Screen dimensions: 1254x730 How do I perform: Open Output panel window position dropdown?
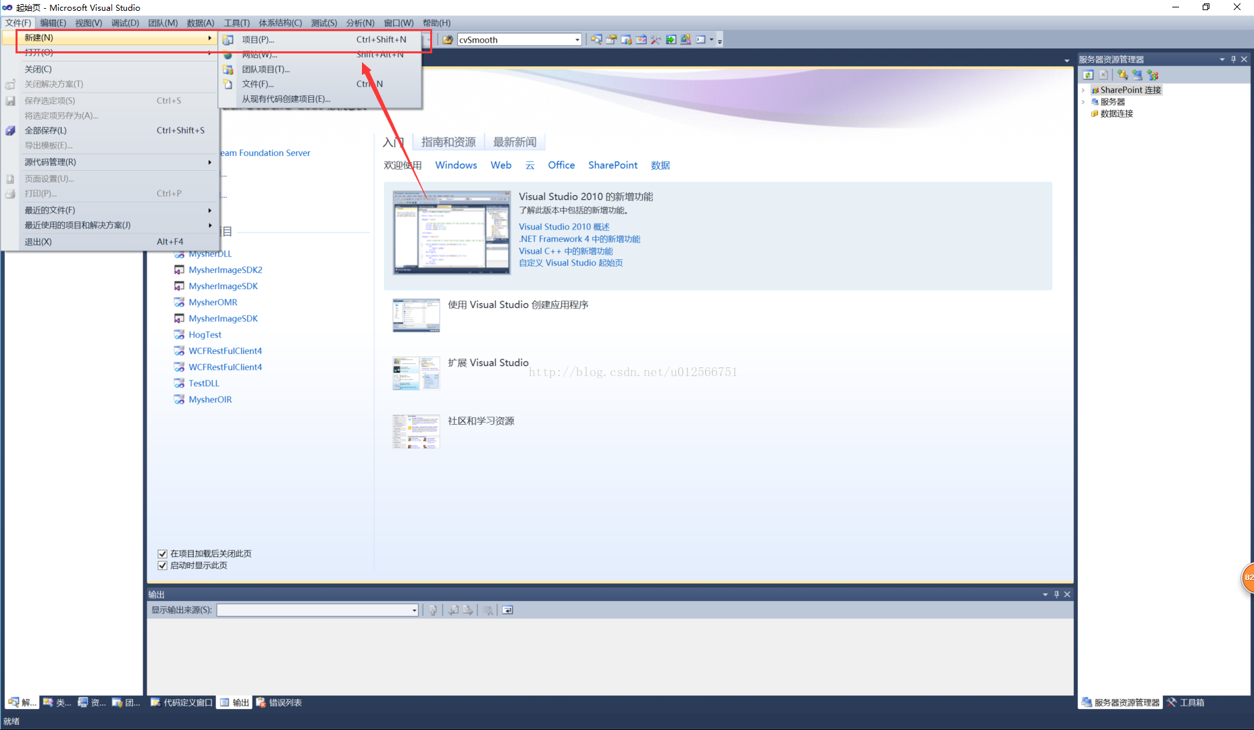pos(1045,594)
